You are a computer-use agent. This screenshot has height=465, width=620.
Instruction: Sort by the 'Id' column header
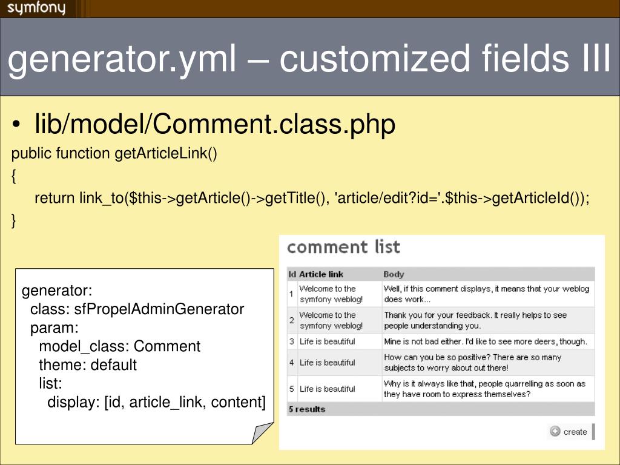[x=292, y=274]
